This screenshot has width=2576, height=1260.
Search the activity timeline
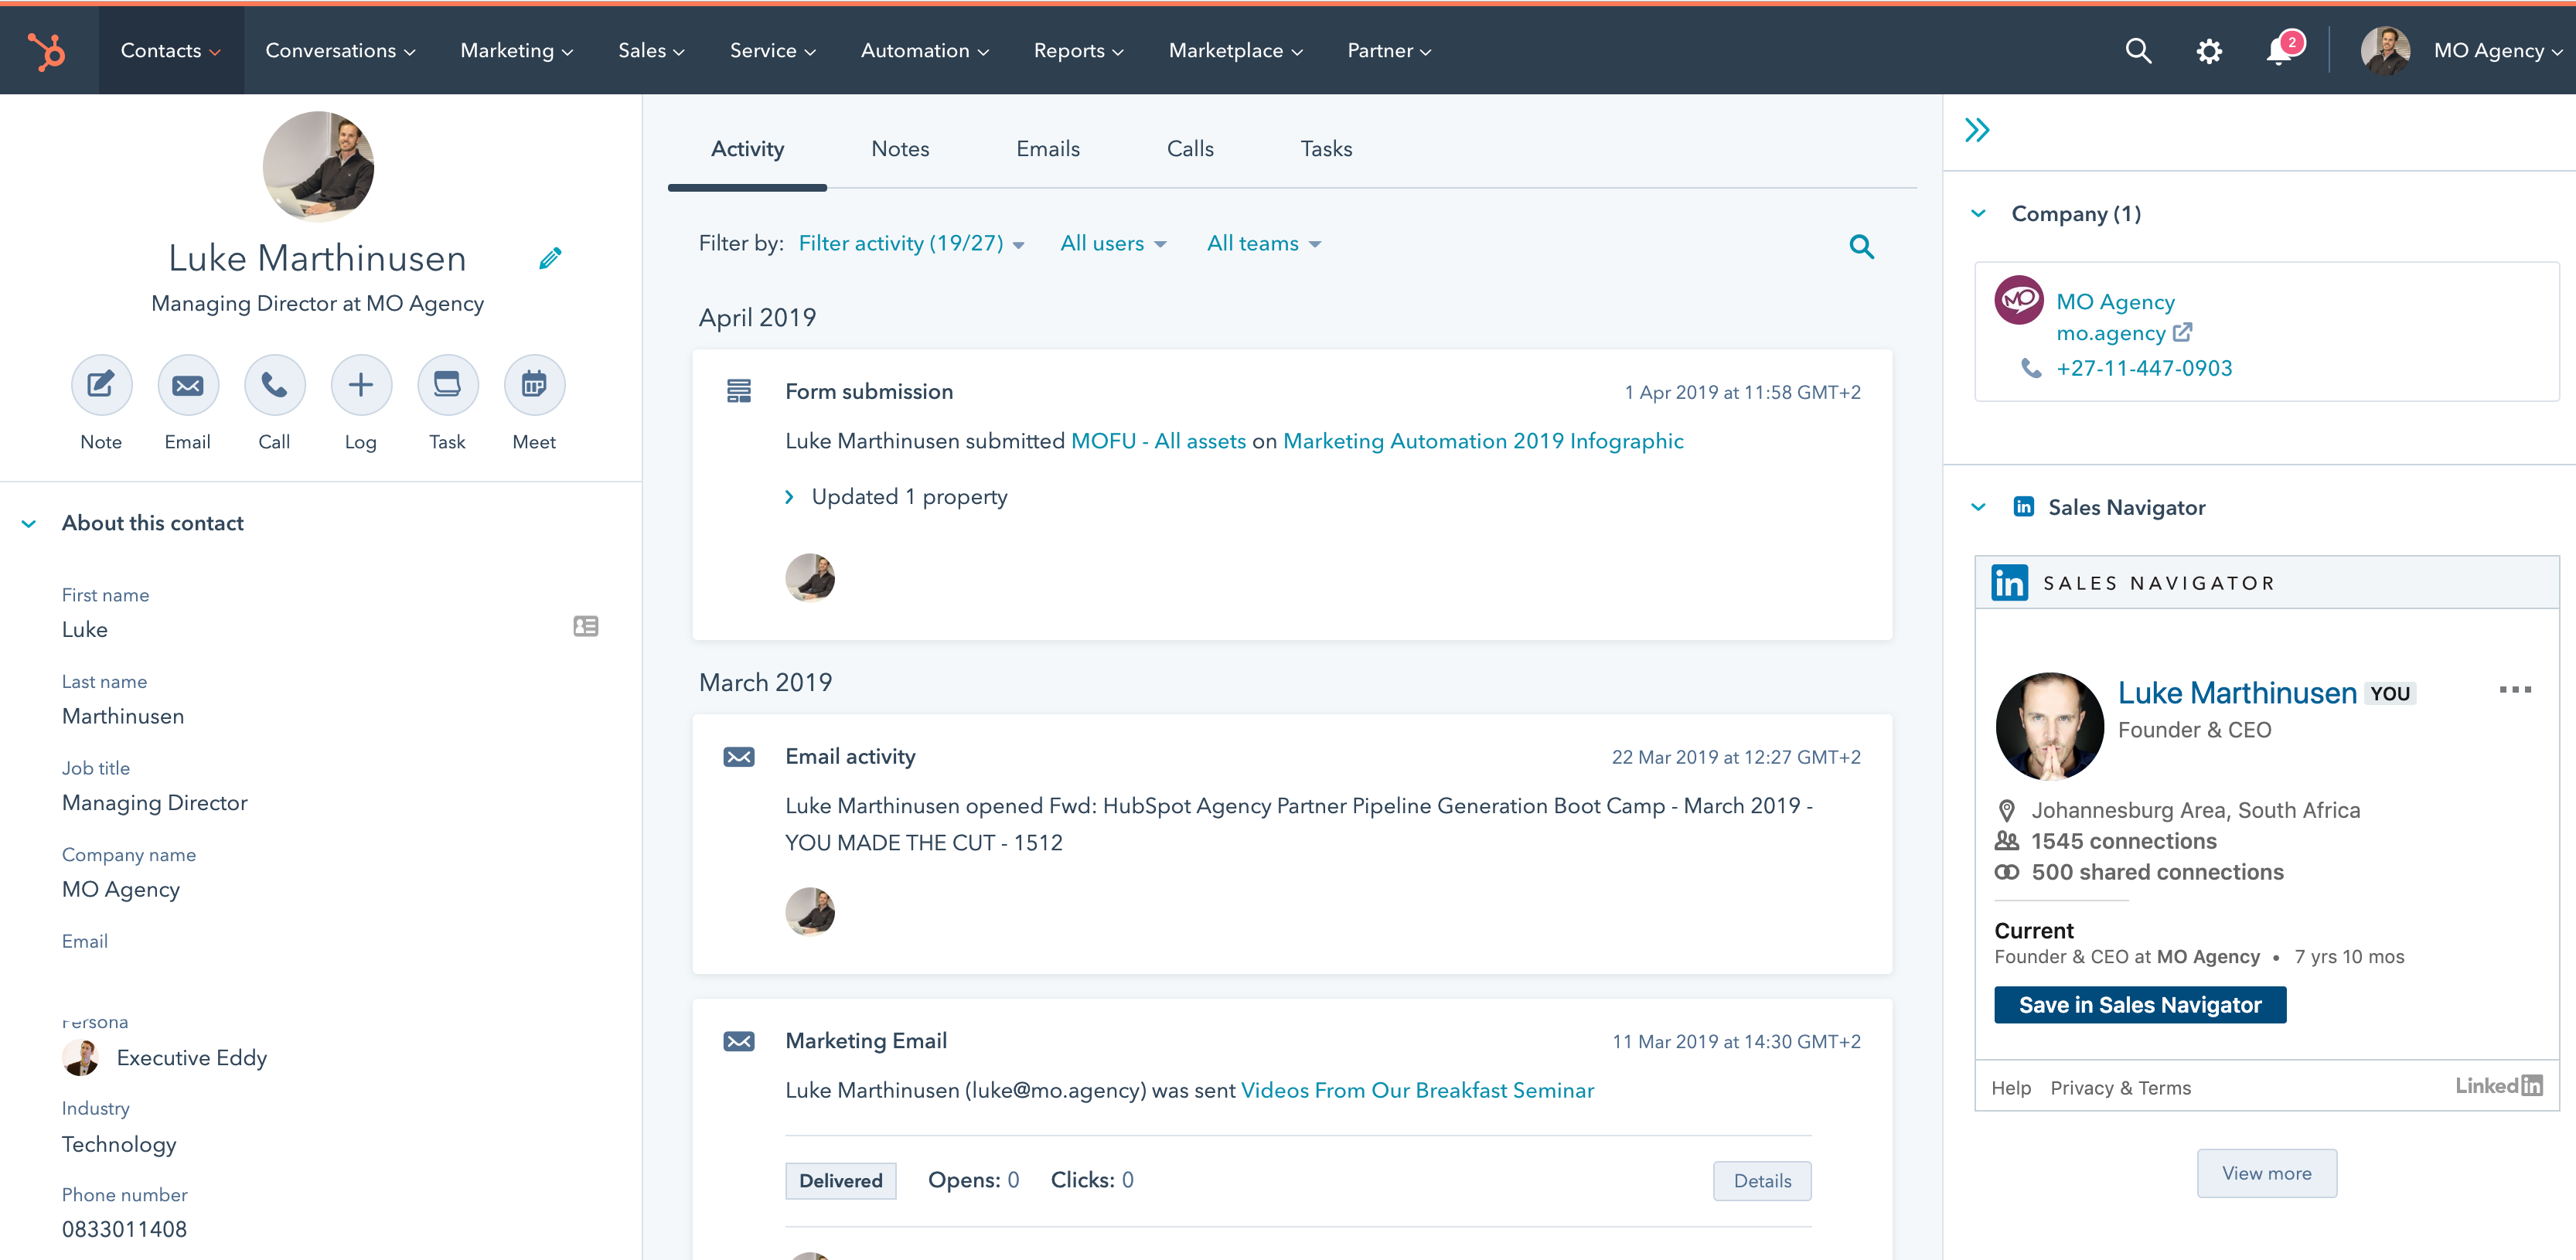1861,246
